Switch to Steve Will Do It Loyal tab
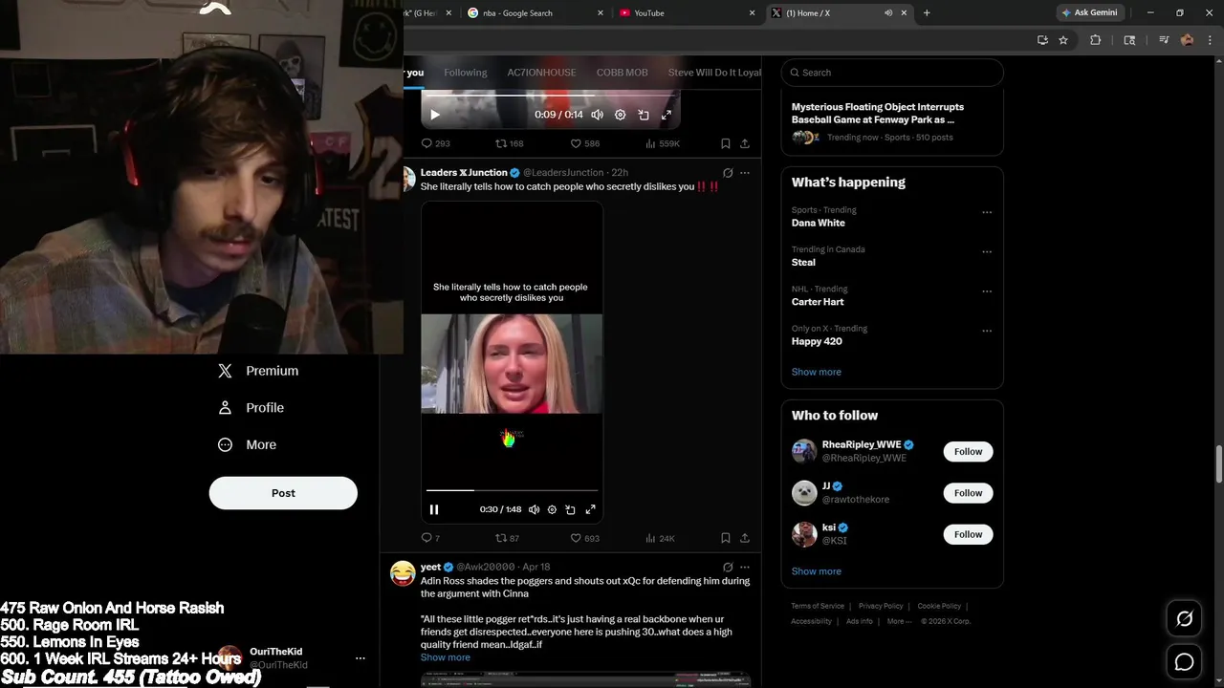Image resolution: width=1224 pixels, height=688 pixels. (x=714, y=73)
